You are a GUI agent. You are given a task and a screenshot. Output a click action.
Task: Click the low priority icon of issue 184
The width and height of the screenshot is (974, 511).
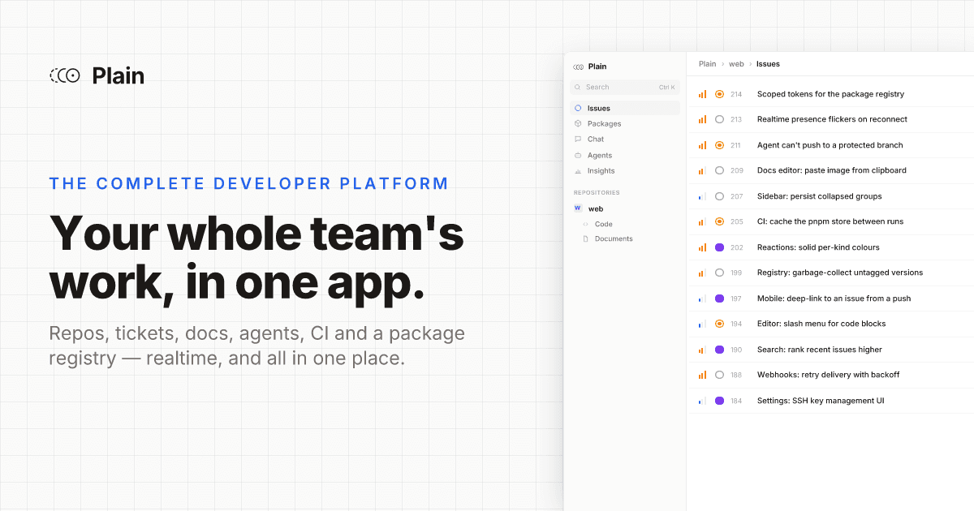[702, 401]
